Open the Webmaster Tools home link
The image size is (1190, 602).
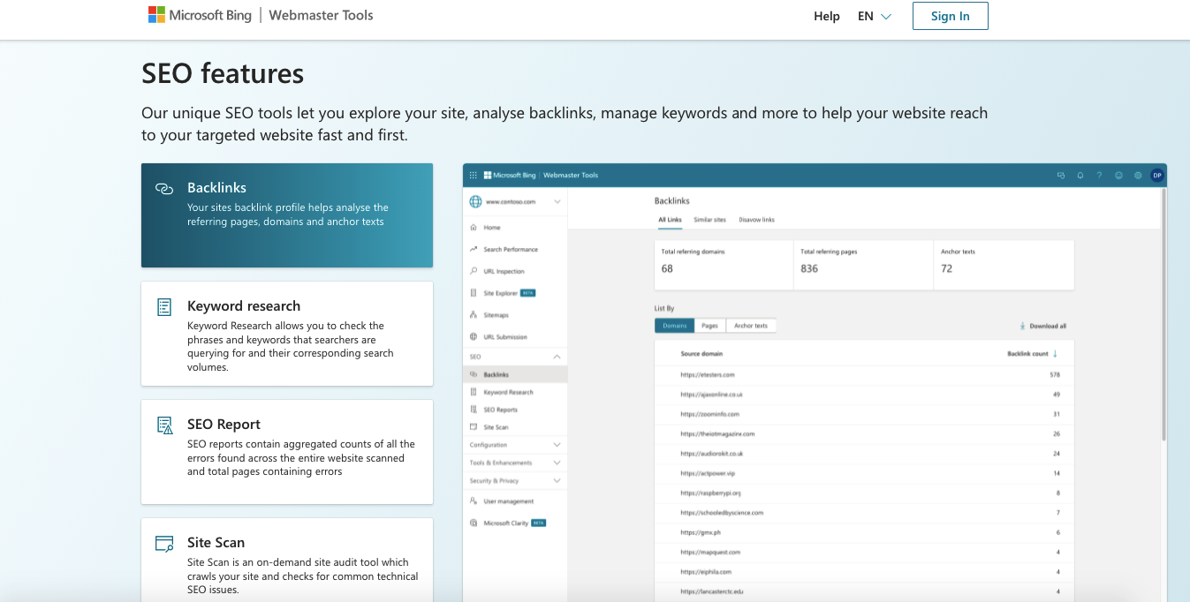tap(321, 15)
